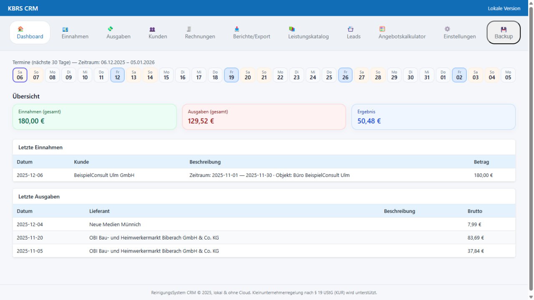Viewport: 534px width, 300px height.
Task: Open Einnahmen via its money icon
Action: click(65, 29)
